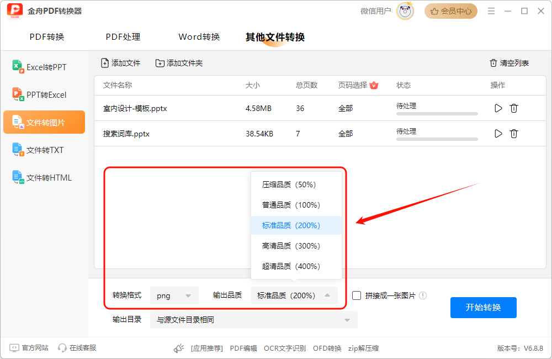Click the 操作 column header
Viewport: 552px width, 359px height.
tap(498, 85)
